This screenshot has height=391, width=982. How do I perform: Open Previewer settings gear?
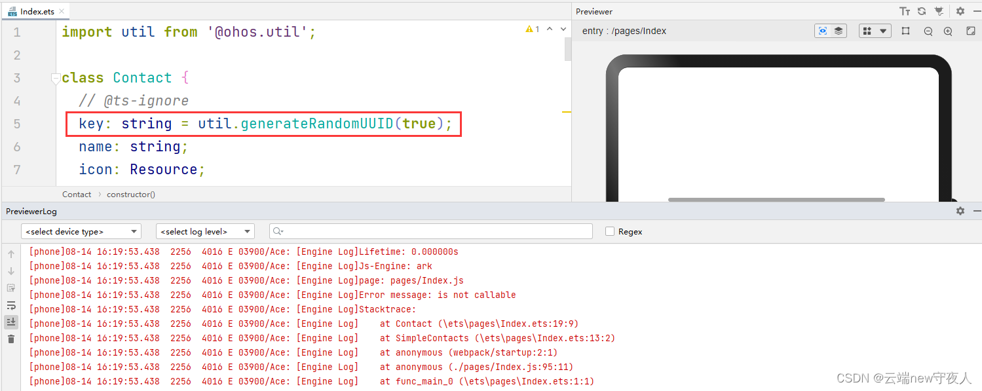[x=960, y=11]
